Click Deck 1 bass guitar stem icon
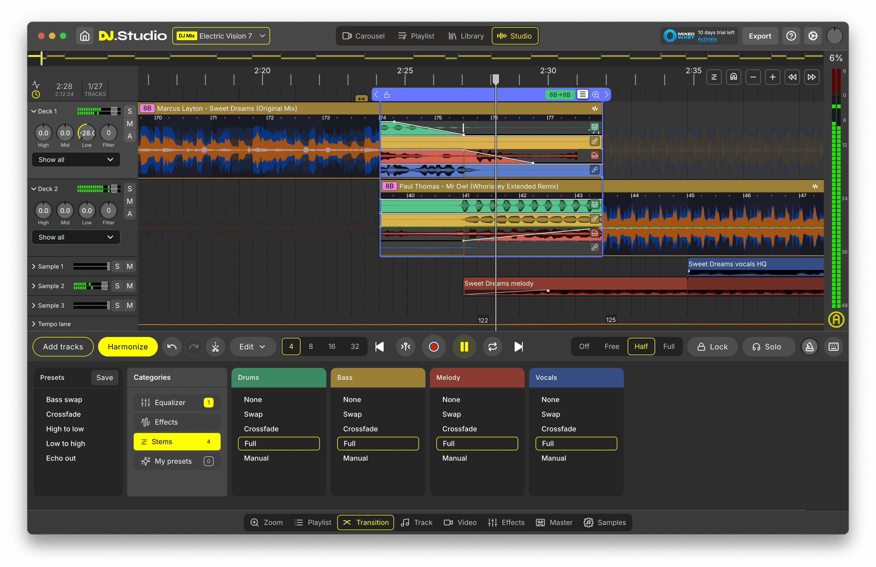Screen dimensions: 876x567 tap(595, 141)
